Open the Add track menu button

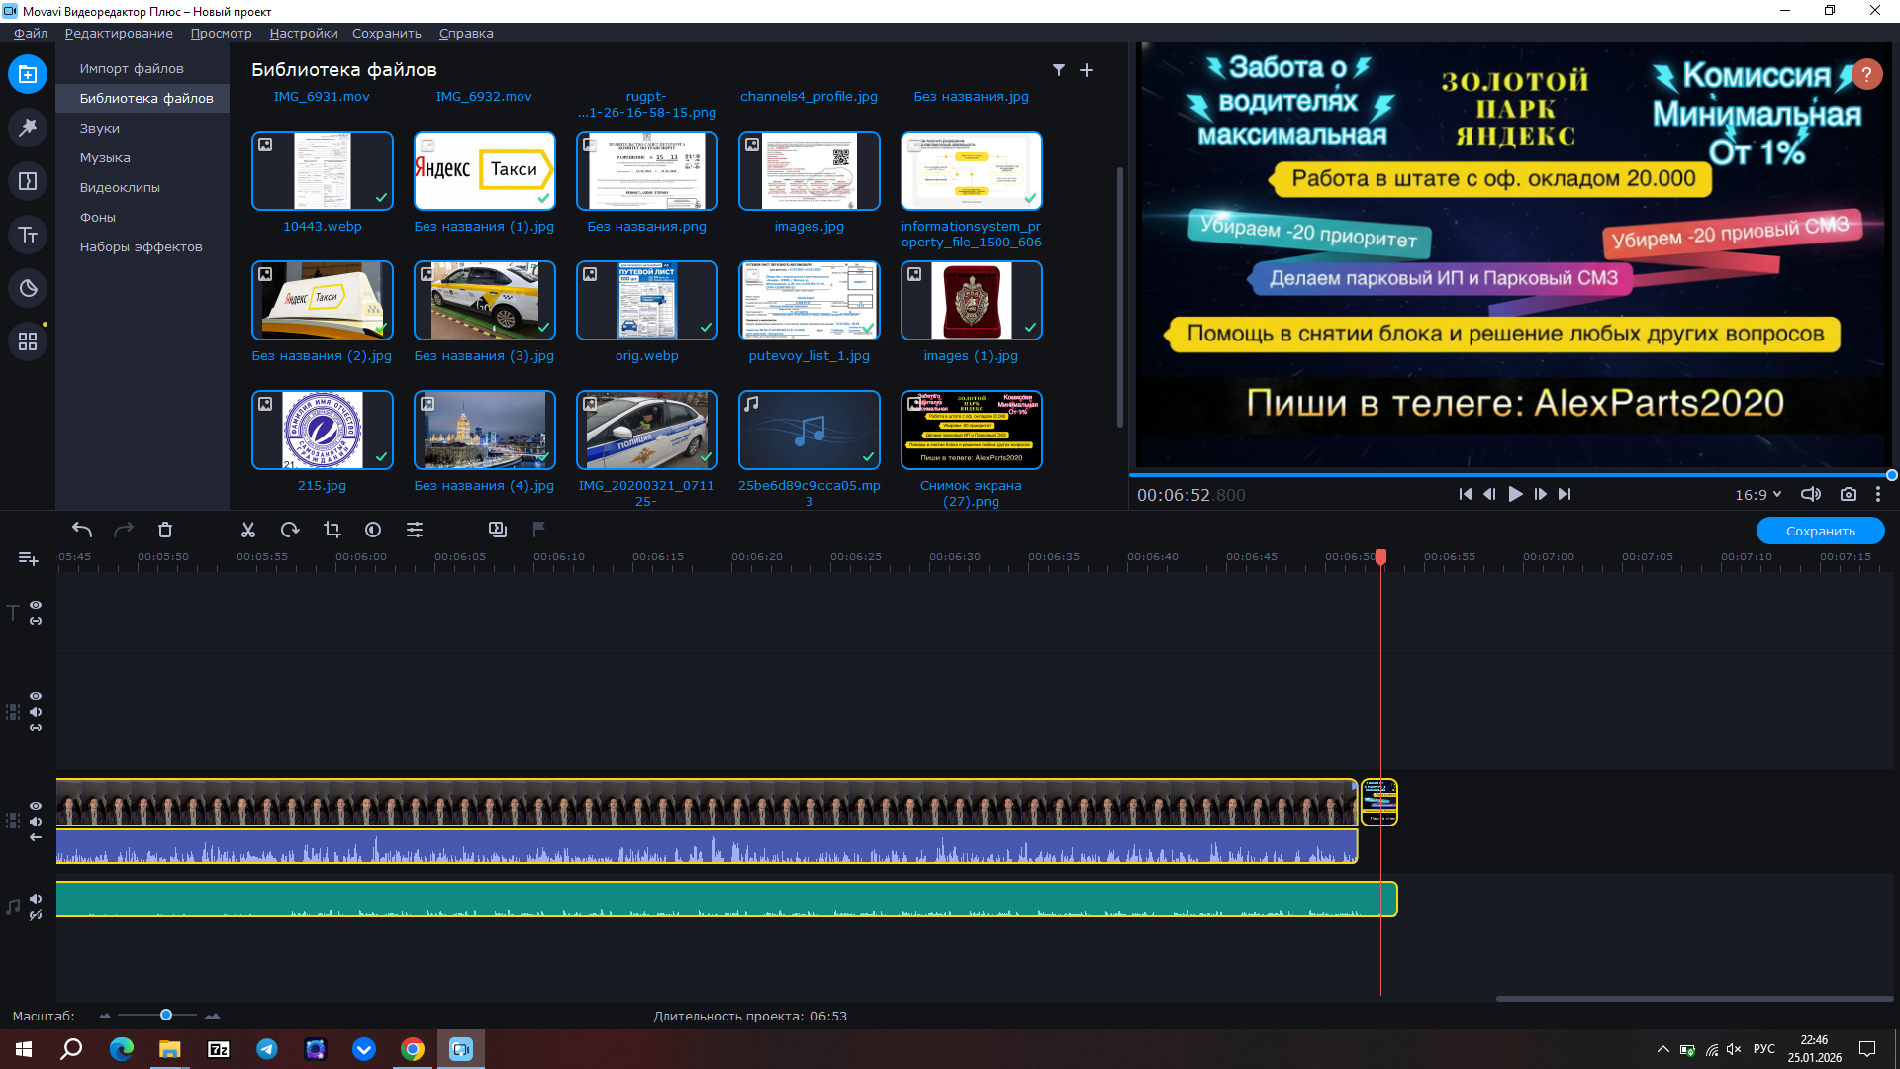[x=28, y=559]
